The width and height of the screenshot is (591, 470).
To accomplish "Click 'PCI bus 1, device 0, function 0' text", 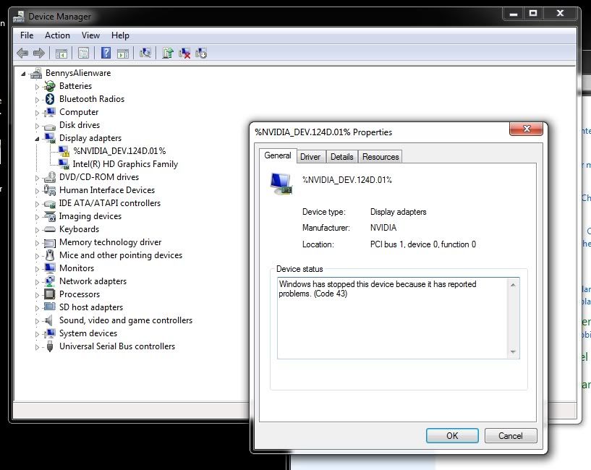I will tap(423, 244).
